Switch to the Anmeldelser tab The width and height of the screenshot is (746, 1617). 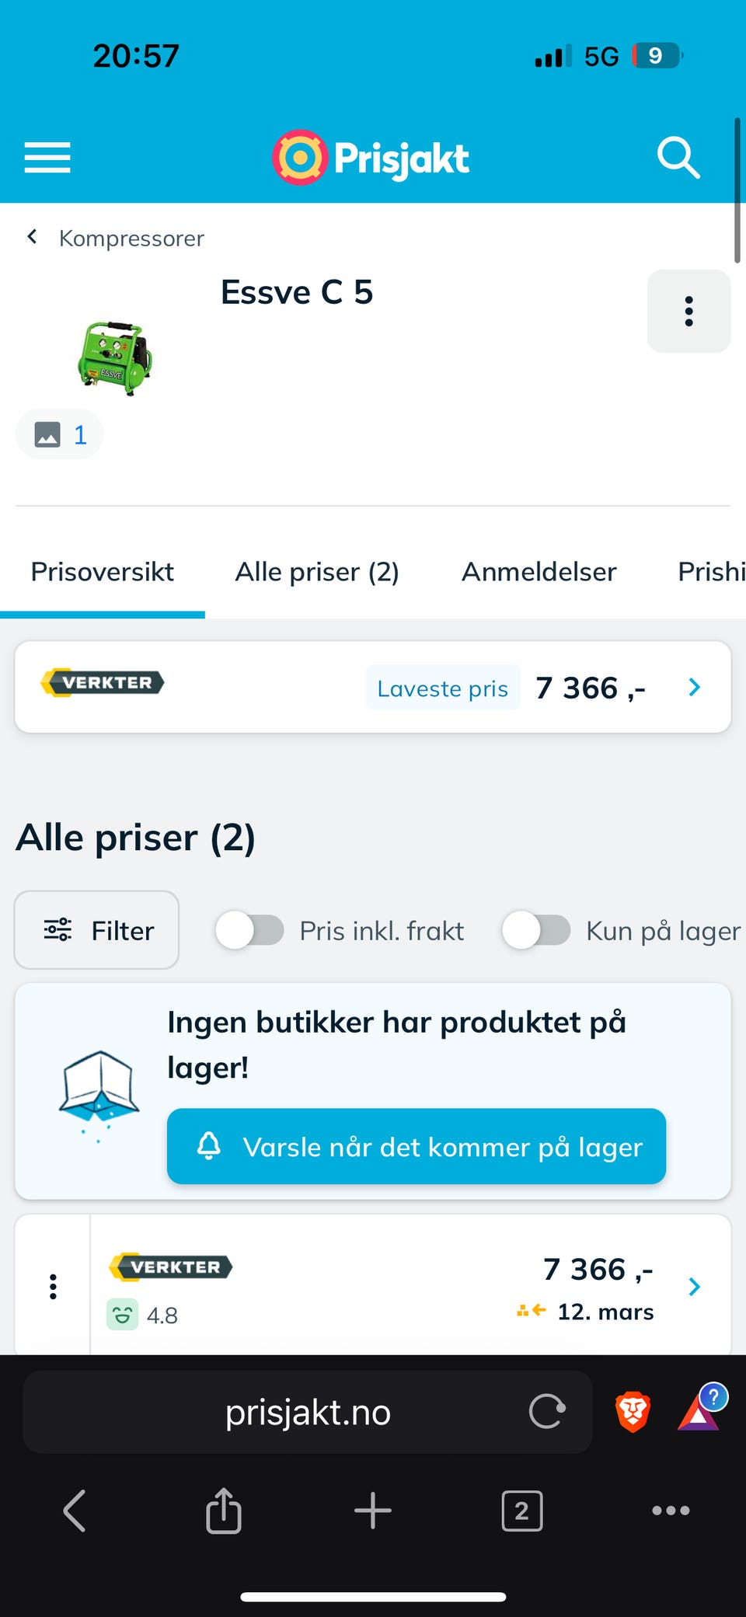tap(539, 571)
